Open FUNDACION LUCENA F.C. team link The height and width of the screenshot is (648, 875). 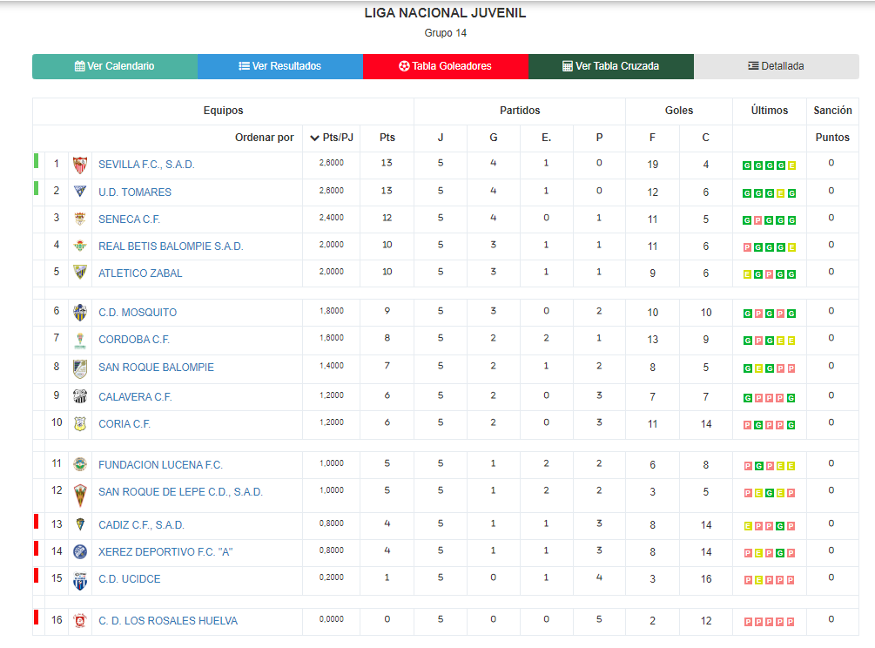[161, 465]
